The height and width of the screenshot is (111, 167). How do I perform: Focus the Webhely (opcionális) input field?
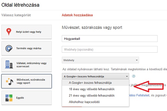(x=110, y=49)
